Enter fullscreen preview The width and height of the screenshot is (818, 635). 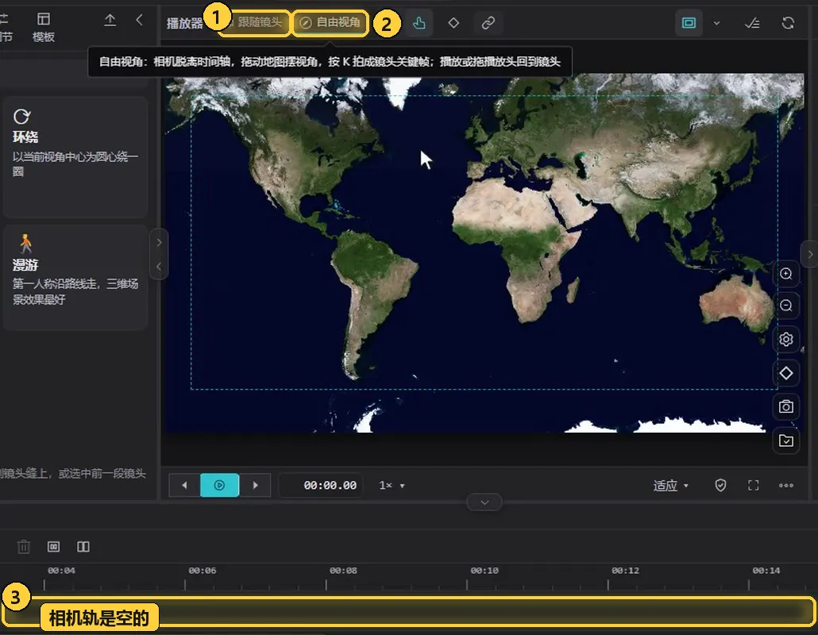pyautogui.click(x=754, y=485)
